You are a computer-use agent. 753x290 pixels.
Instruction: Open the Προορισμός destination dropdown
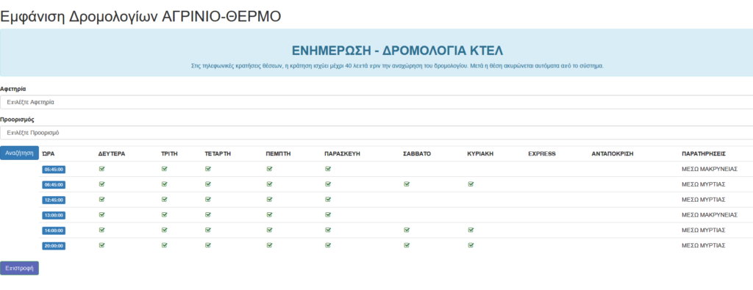tap(376, 133)
